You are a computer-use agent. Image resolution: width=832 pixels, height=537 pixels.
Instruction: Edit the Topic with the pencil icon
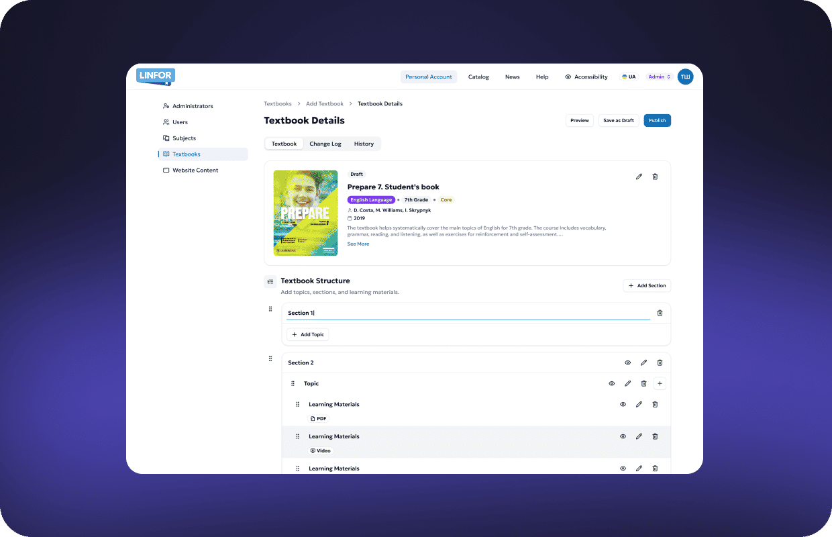click(x=628, y=384)
